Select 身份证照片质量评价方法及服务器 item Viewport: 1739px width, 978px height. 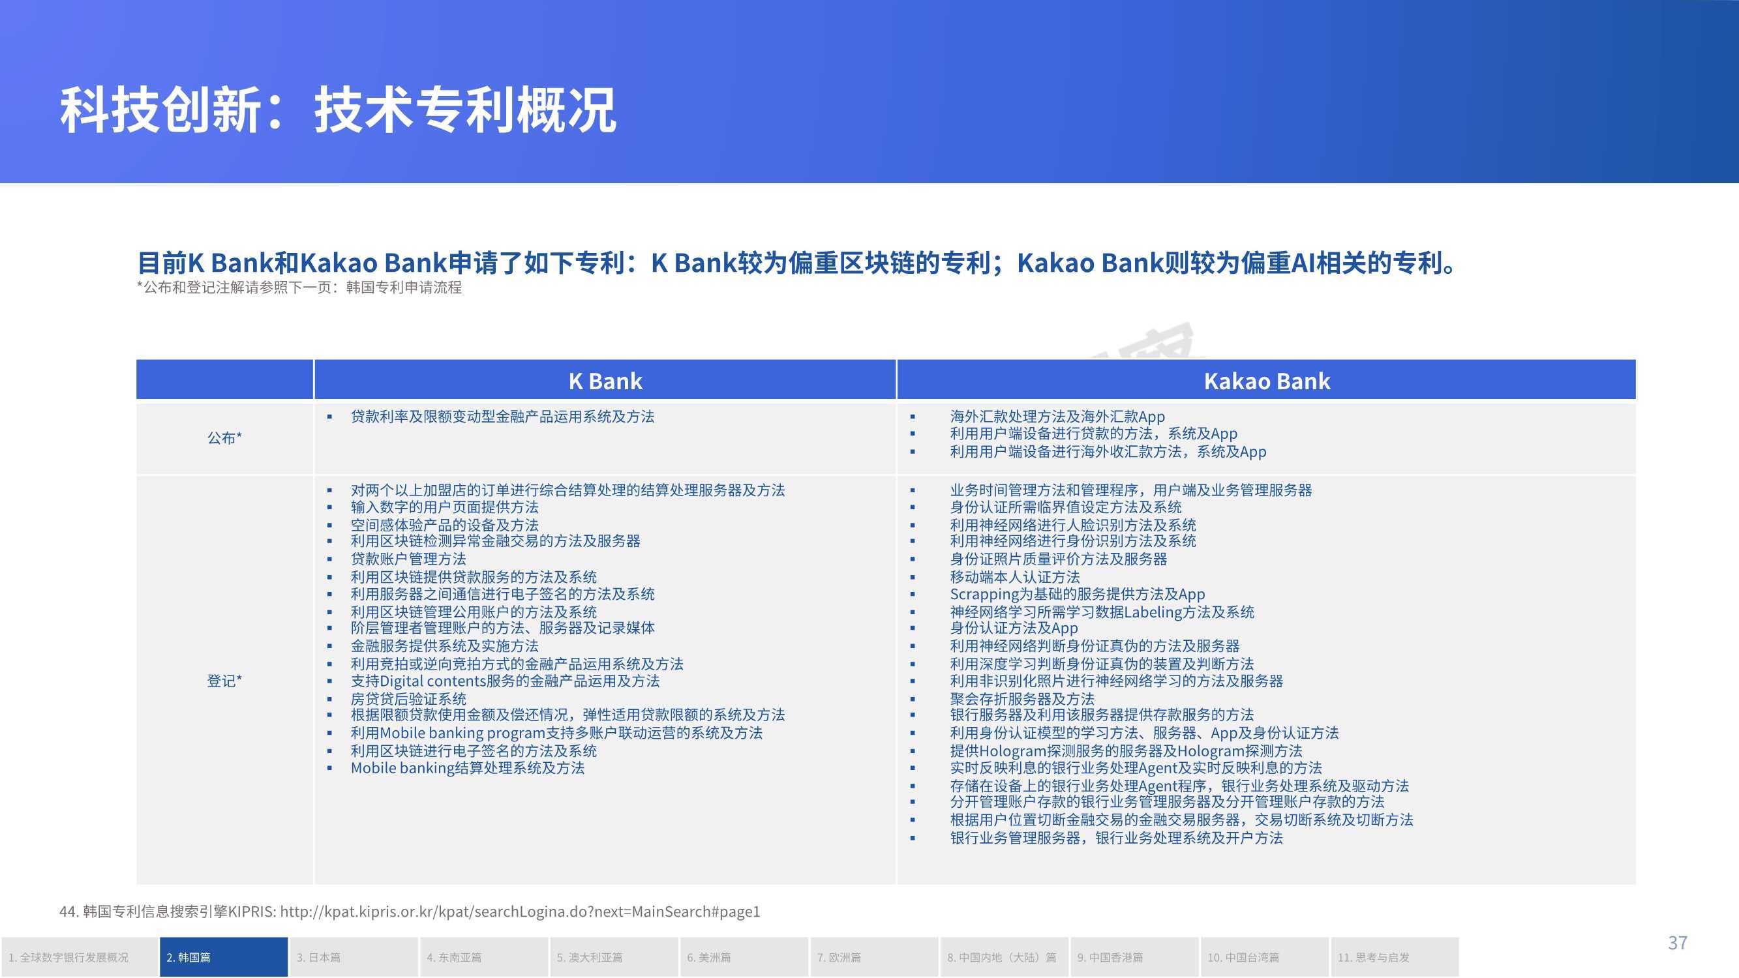point(1059,559)
